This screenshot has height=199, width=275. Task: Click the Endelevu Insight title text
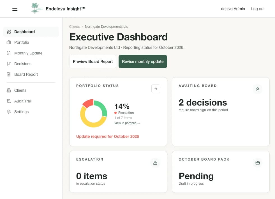click(65, 9)
